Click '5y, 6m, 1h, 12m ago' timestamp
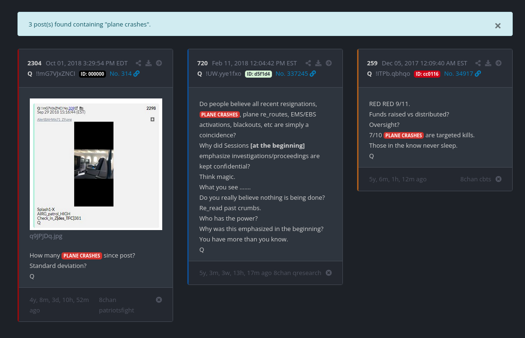This screenshot has height=338, width=525. [398, 179]
